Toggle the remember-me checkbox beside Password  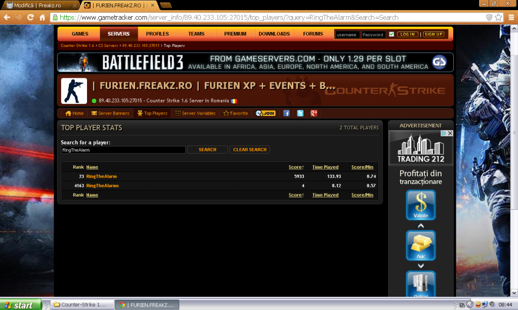pos(392,34)
